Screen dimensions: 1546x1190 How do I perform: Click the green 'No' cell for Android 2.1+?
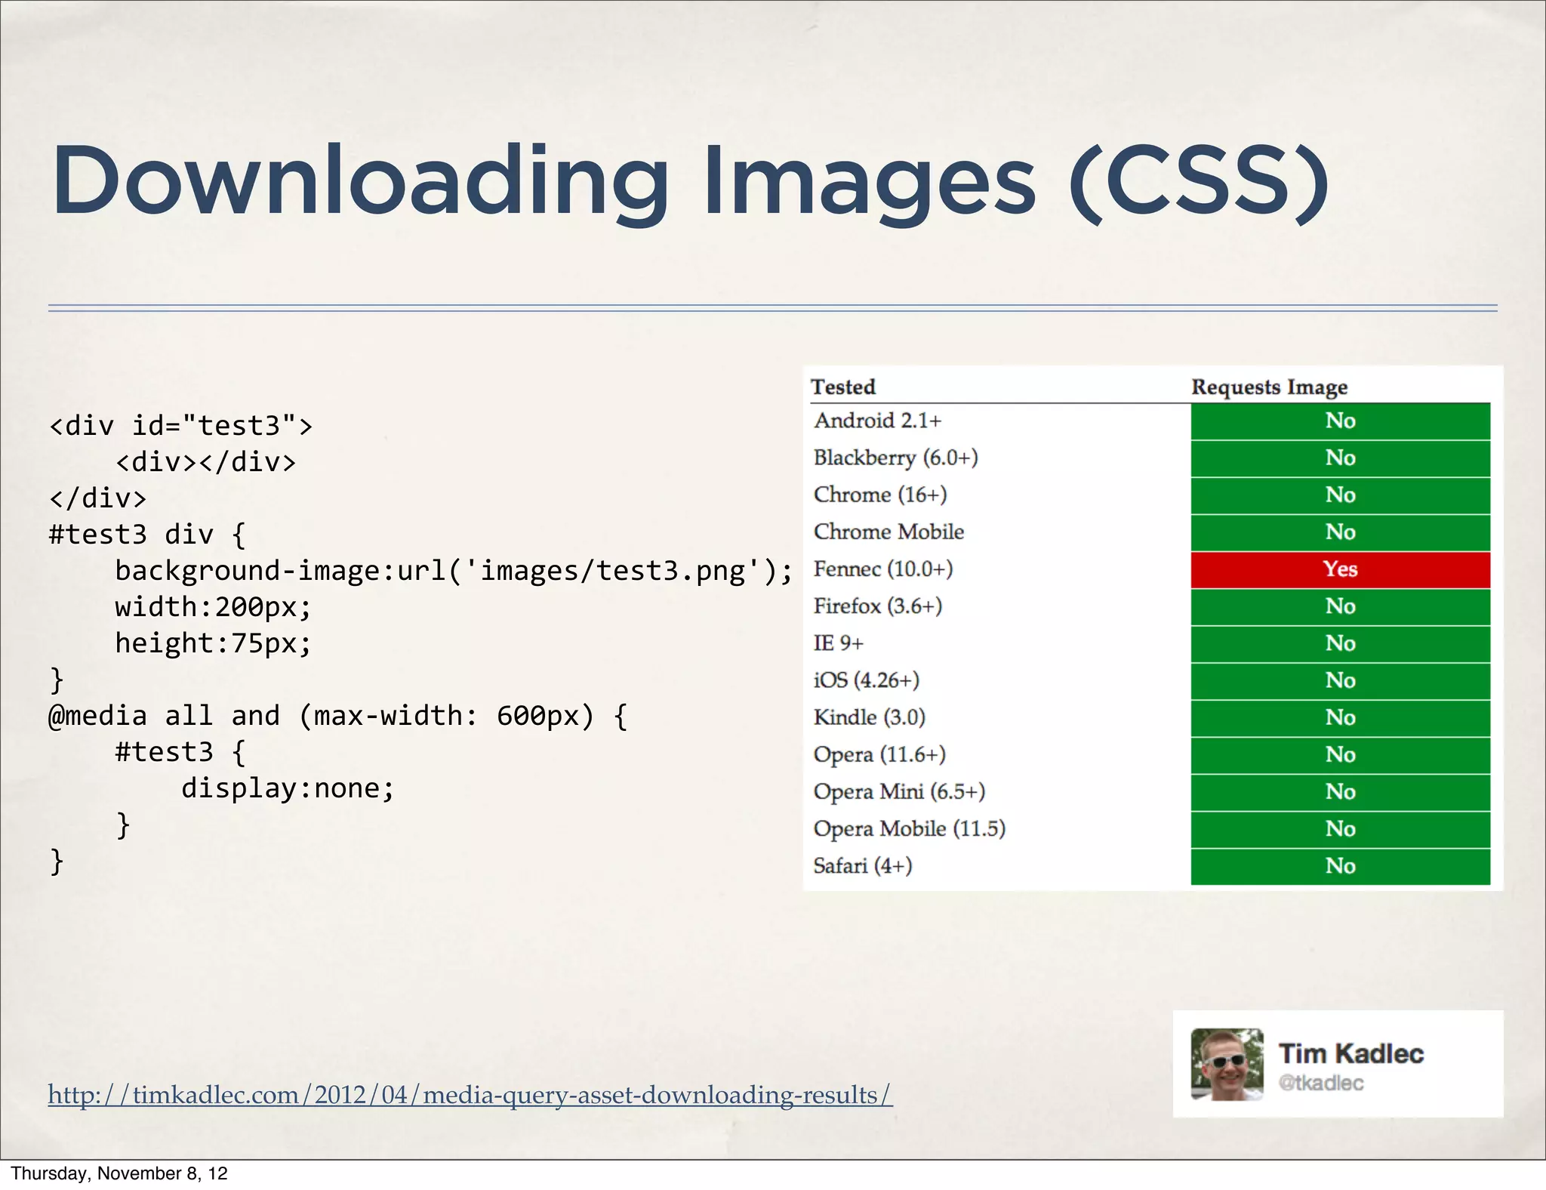(1341, 421)
